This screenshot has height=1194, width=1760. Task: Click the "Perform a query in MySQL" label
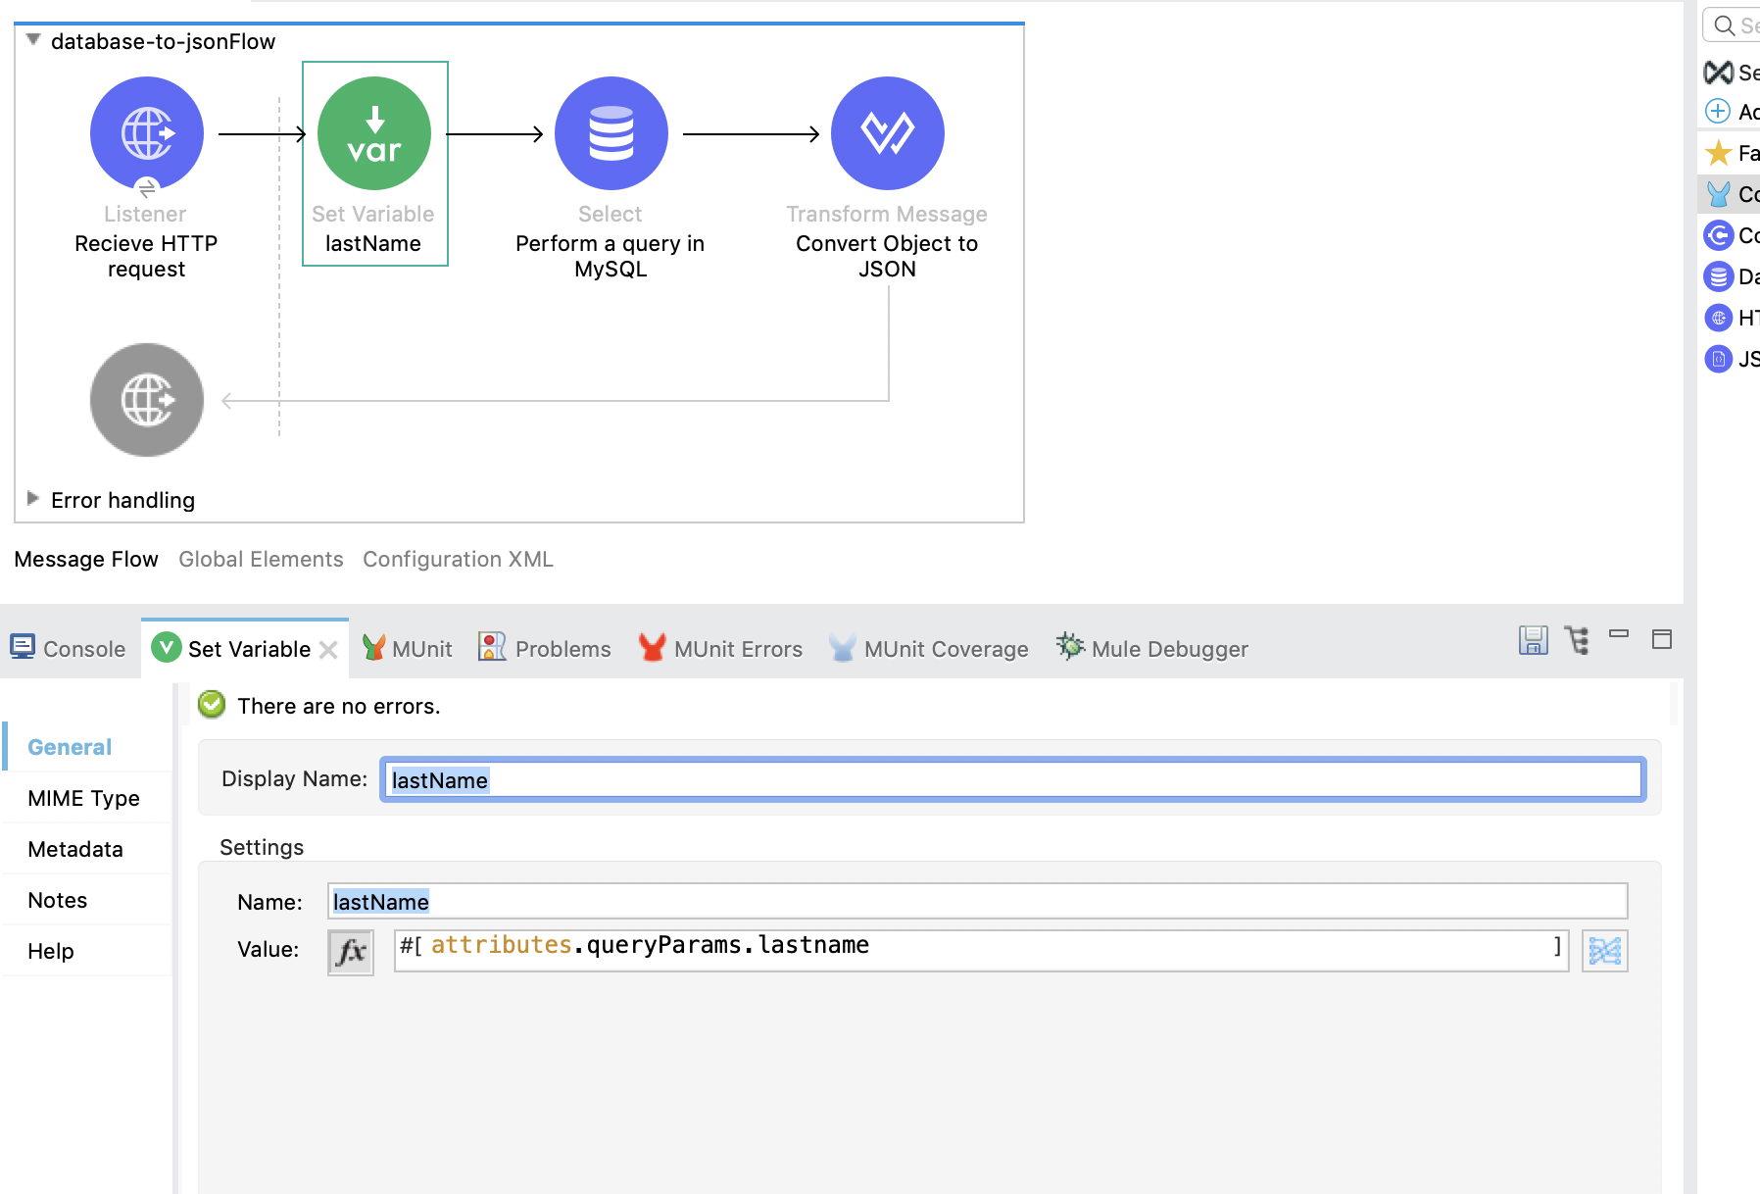tap(611, 256)
